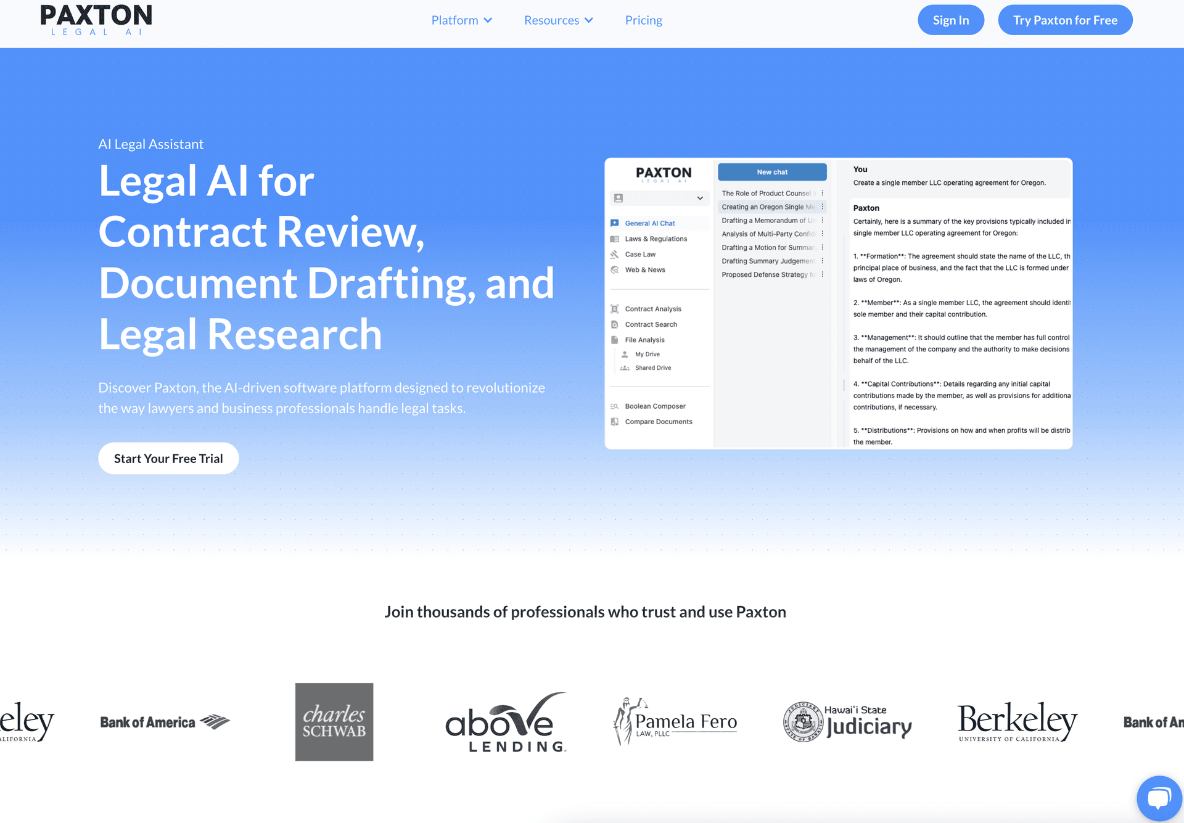Click the Pamela Fero Law logo
Viewport: 1184px width, 823px height.
[675, 721]
